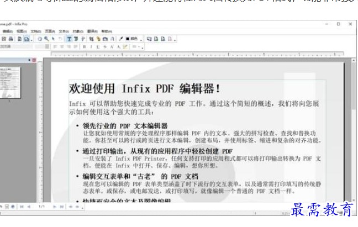Justify the text
Viewport: 358px width, 227px height.
point(76,47)
